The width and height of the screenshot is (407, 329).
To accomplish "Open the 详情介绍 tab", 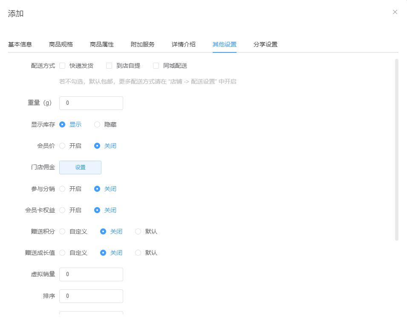I will click(x=184, y=44).
